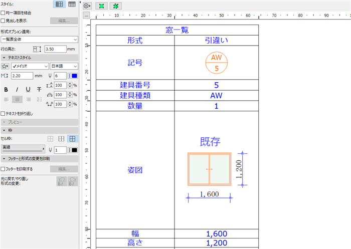Screen dimensions: 351x249
Task: Click the character spacing percent field
Action: pos(60,104)
